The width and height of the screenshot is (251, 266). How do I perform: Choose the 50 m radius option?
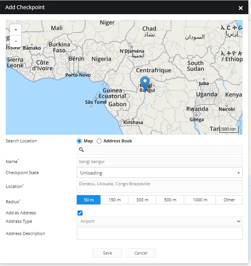click(89, 200)
